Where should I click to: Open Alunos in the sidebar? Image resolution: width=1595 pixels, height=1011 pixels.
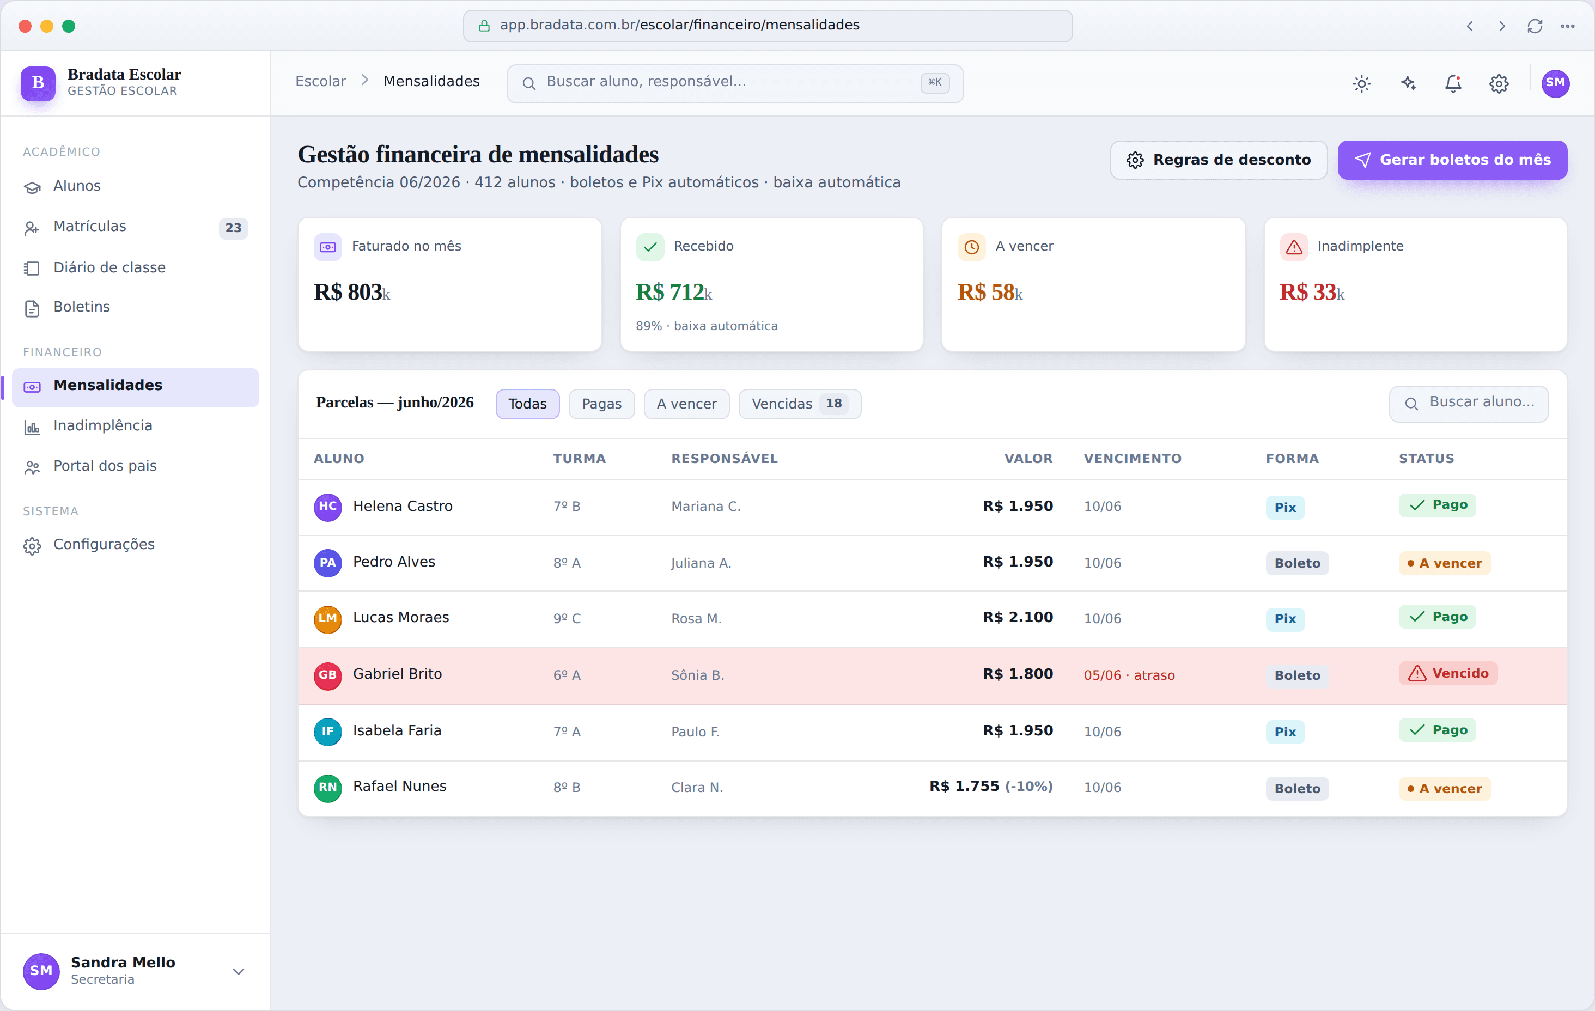[x=135, y=187]
